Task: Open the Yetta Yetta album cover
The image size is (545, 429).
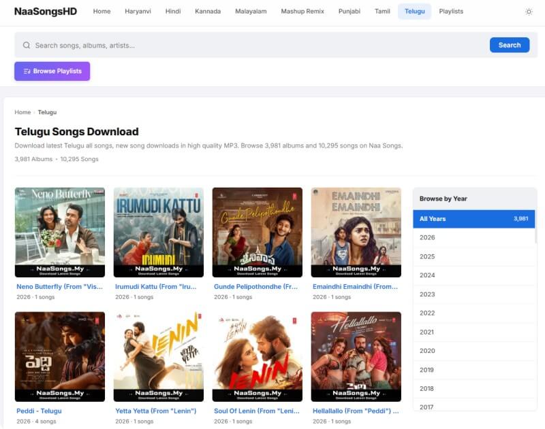Action: coord(159,356)
